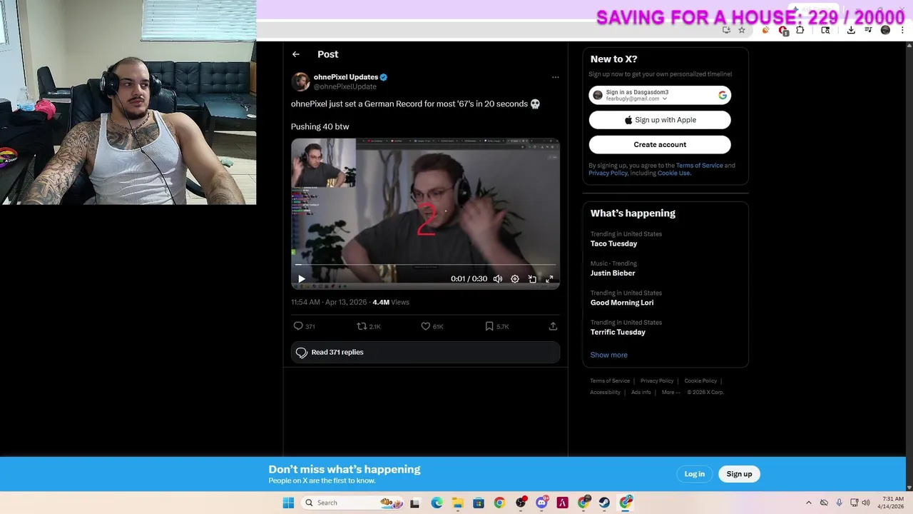This screenshot has width=913, height=514.
Task: Share the post using upload icon
Action: (x=553, y=326)
